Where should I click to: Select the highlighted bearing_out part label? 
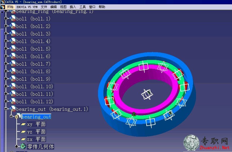(36, 117)
